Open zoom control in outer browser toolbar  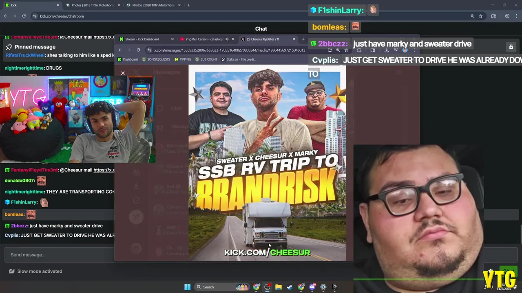pos(472,16)
